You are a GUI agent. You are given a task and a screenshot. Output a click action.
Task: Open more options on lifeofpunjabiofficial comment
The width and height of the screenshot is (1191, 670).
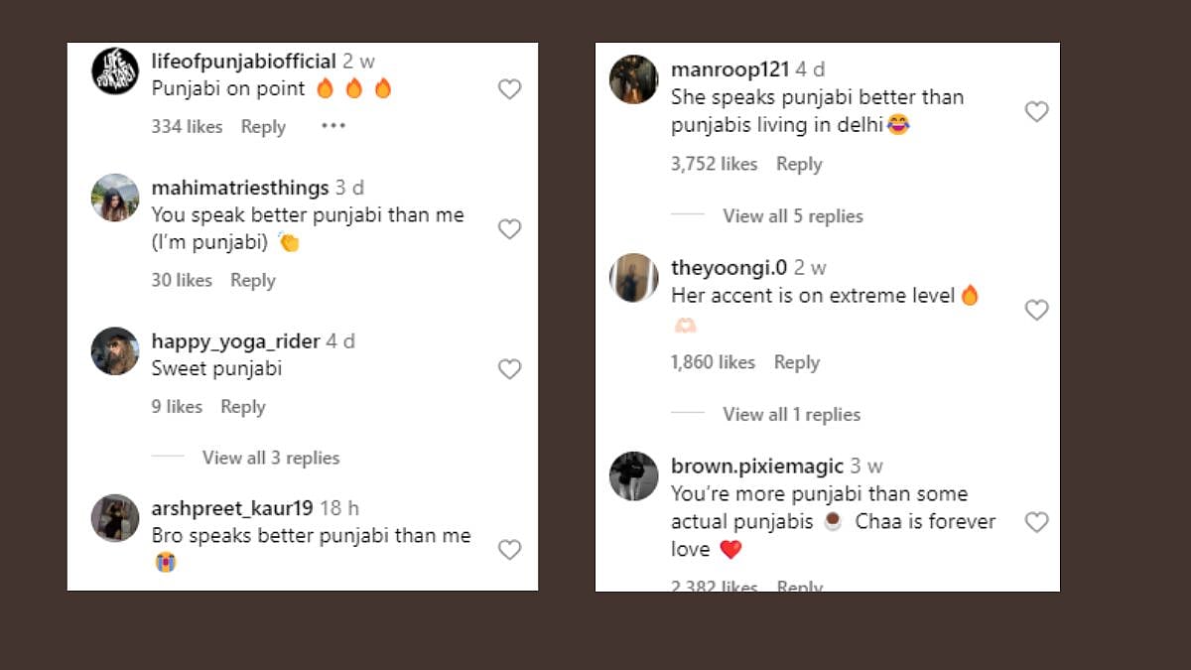point(333,126)
